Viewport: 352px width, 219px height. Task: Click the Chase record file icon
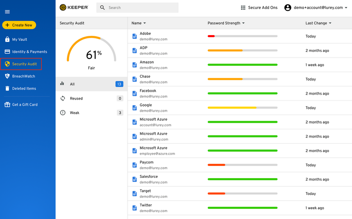coord(135,79)
